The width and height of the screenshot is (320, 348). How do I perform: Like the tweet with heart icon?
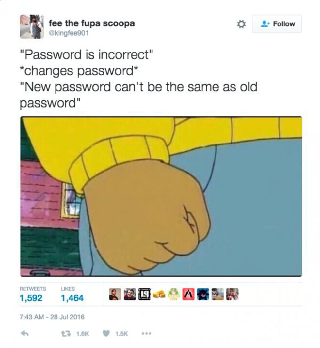click(x=106, y=333)
